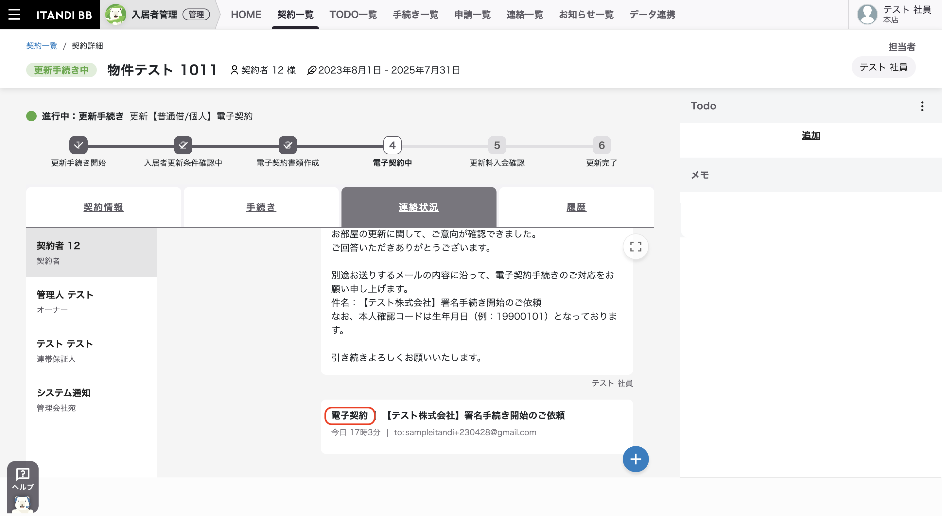This screenshot has width=942, height=516.
Task: Click the ITANDI BB logo
Action: pos(64,15)
